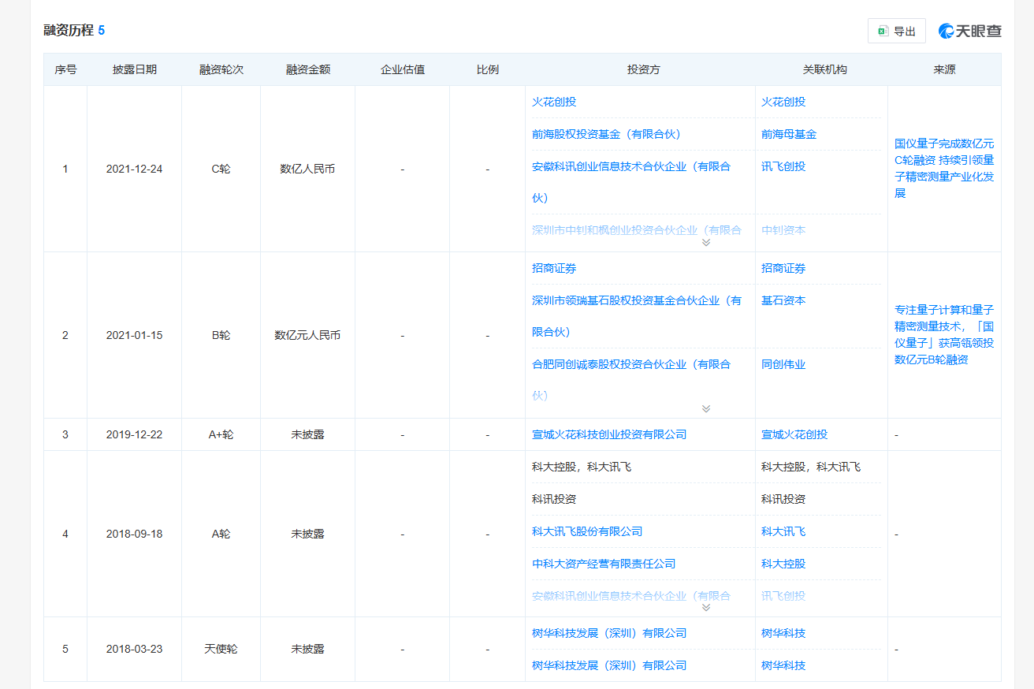Open 科大讯飞 link beside 科大讯飞股份有限公司
The image size is (1034, 689).
pos(783,531)
